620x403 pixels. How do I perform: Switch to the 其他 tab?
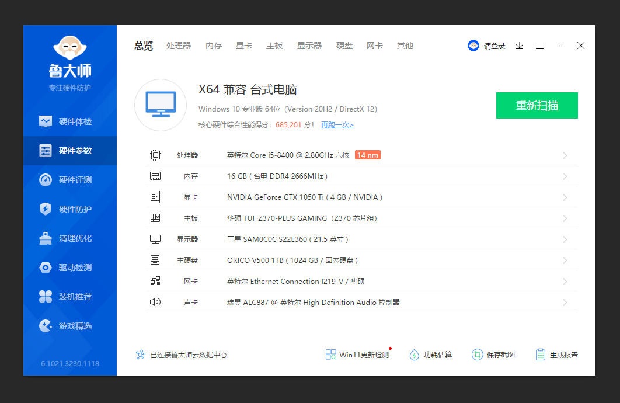[x=405, y=46]
